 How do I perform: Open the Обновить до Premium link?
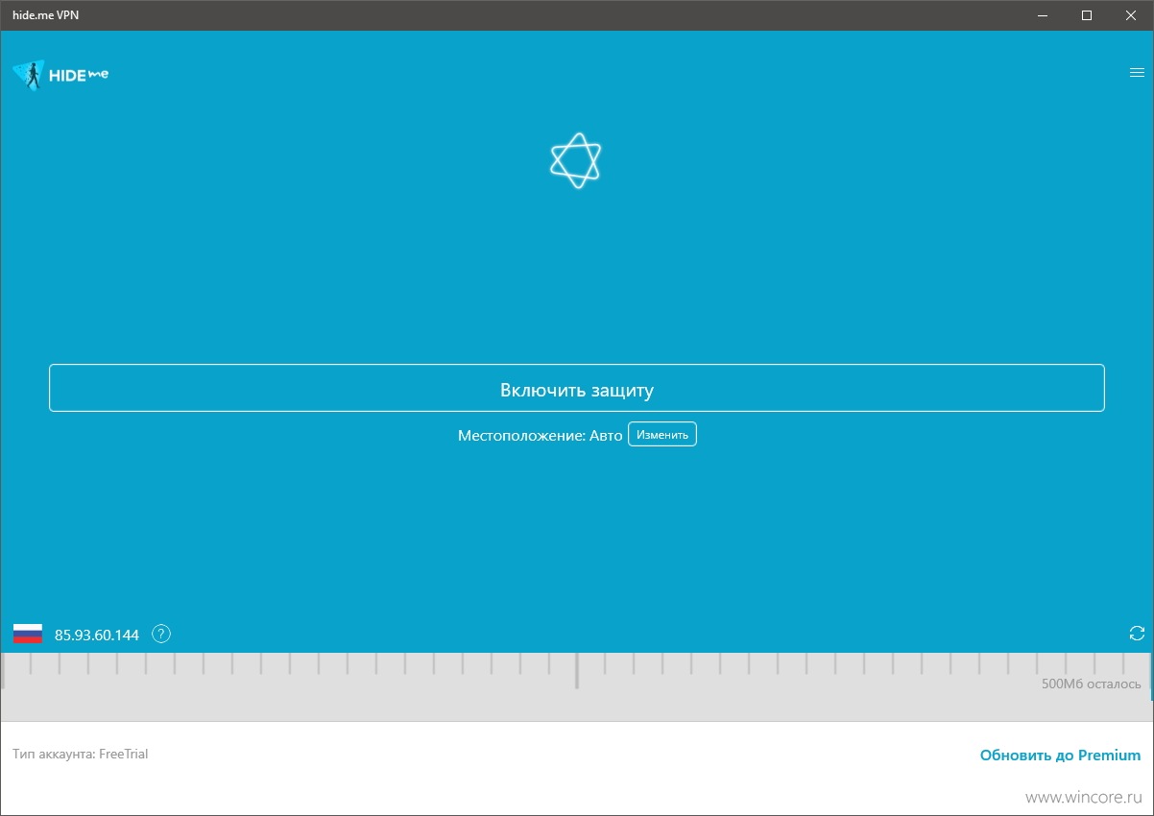pyautogui.click(x=1060, y=756)
